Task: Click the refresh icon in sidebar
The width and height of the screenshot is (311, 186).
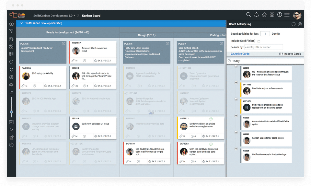Action: 11,70
